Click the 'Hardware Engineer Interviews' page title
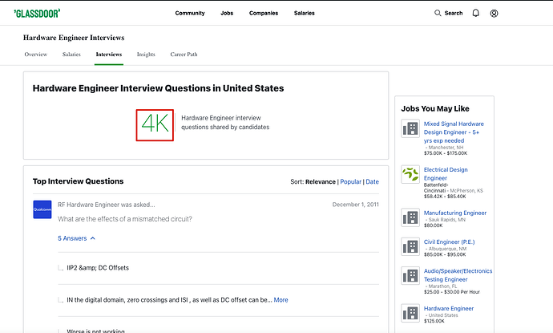Screen dimensions: 553x333 click(74, 38)
